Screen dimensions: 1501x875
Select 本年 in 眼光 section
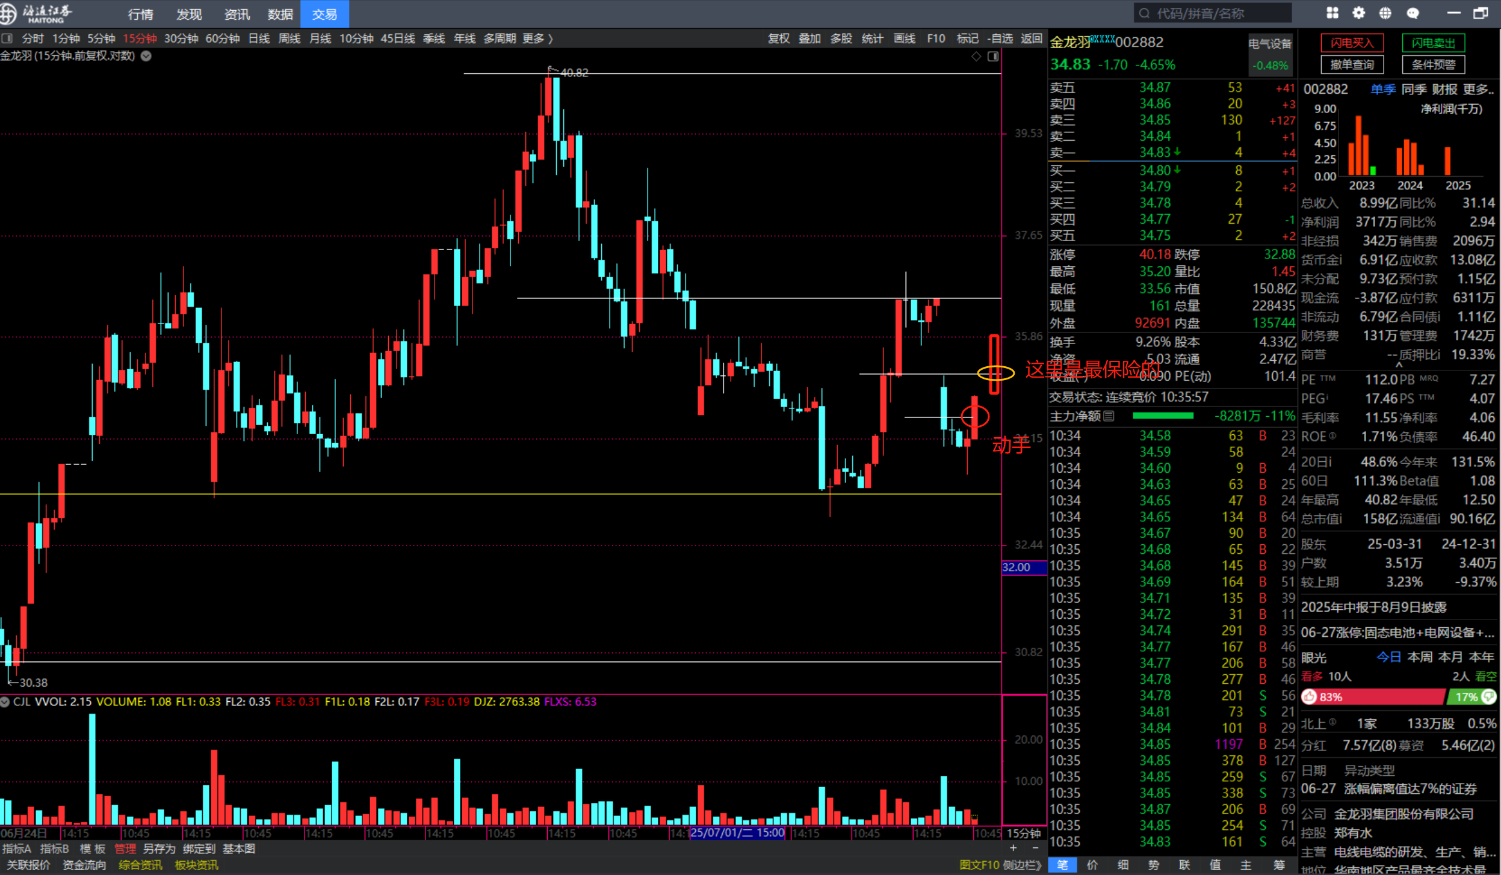[1481, 657]
